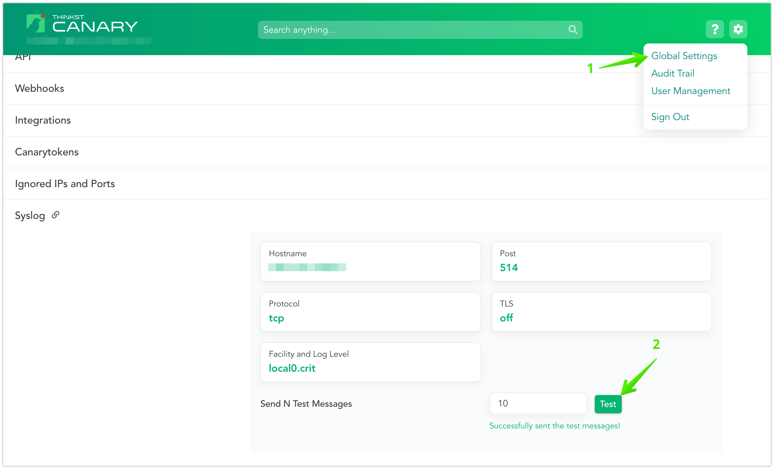
Task: Open Global Settings from the menu
Action: [x=684, y=56]
